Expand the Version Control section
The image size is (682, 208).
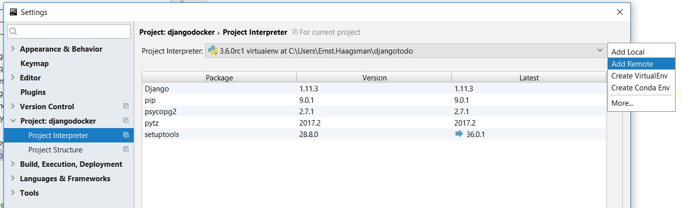tap(13, 106)
